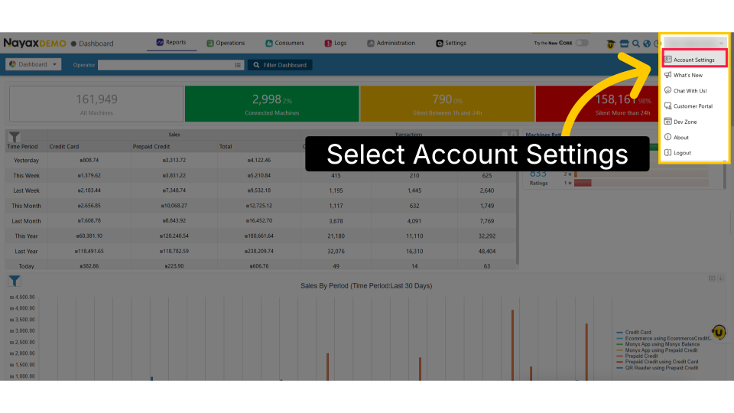734x413 pixels.
Task: Open the Reports tab
Action: 171,42
